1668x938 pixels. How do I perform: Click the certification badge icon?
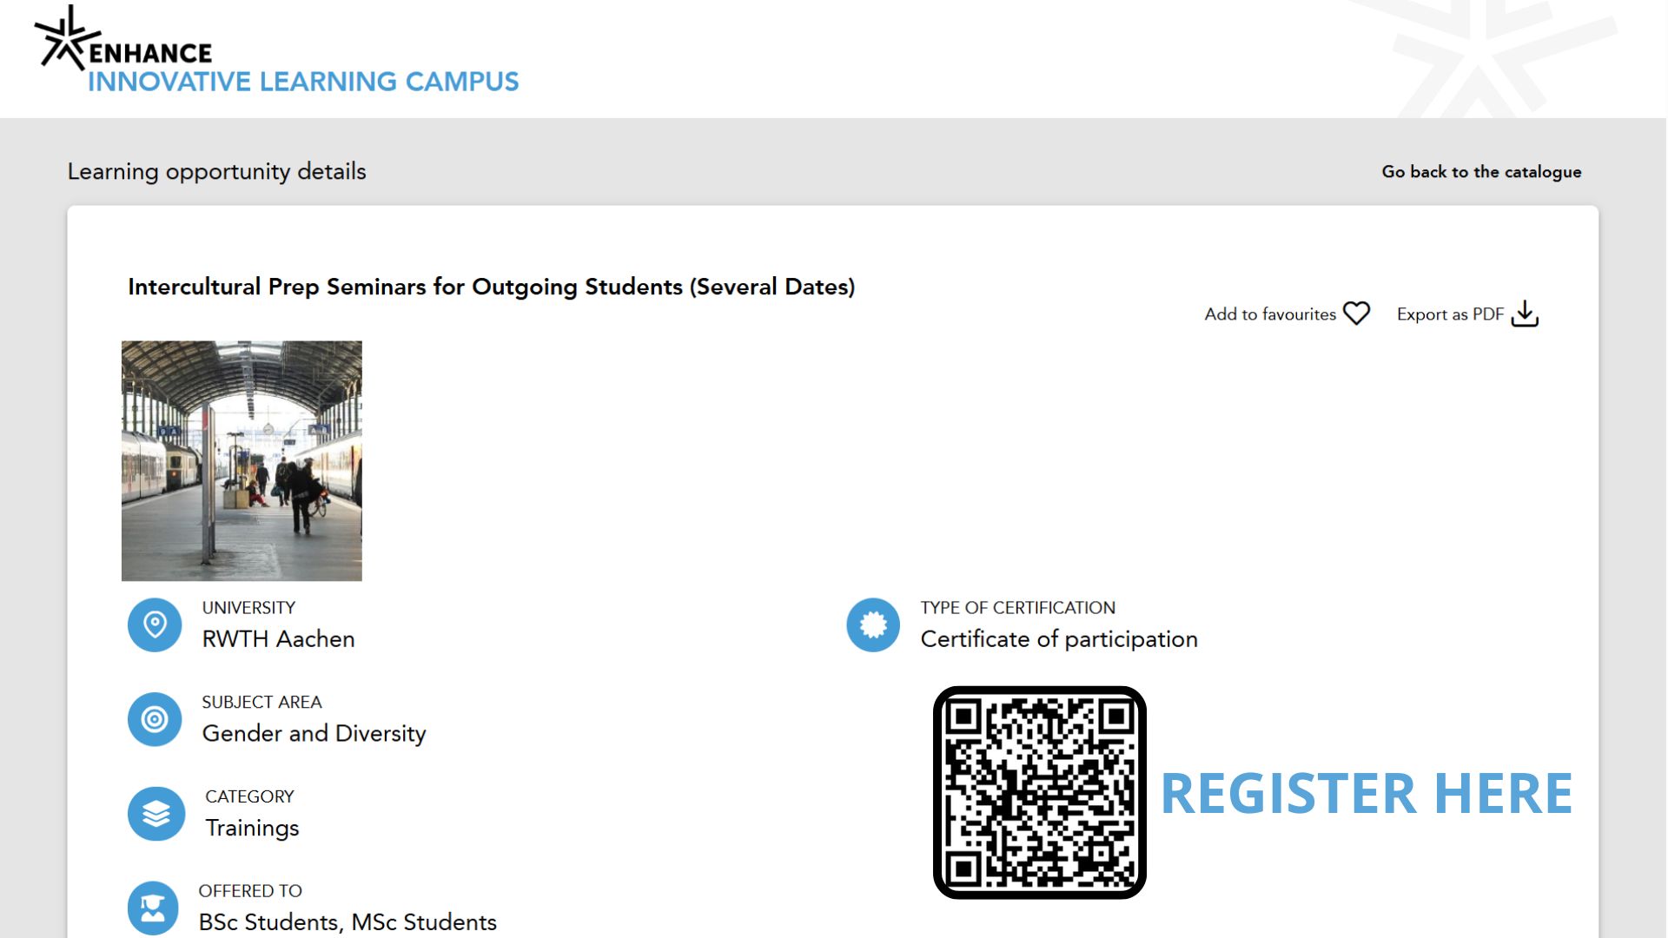pos(873,624)
